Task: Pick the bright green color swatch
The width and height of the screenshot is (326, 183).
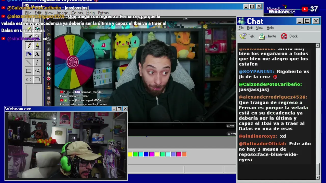Action: tap(135, 154)
